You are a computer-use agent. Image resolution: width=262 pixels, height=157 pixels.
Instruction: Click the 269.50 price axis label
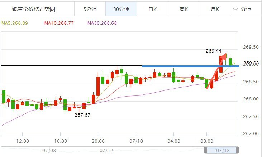(251, 47)
